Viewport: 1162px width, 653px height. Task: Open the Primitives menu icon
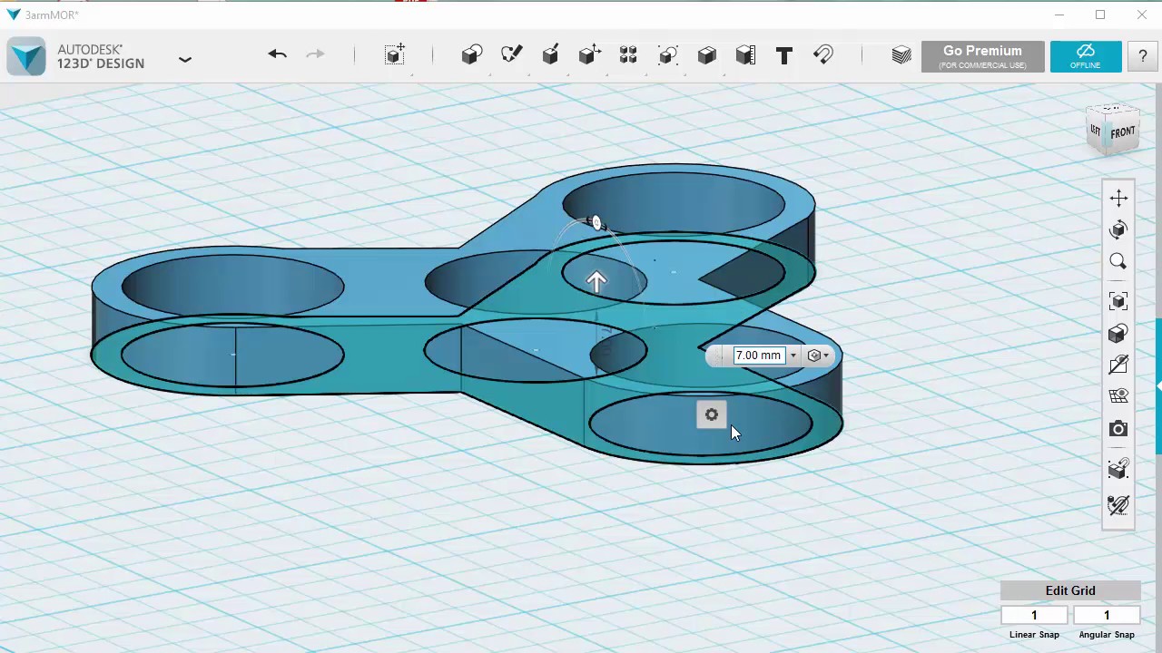[x=472, y=55]
